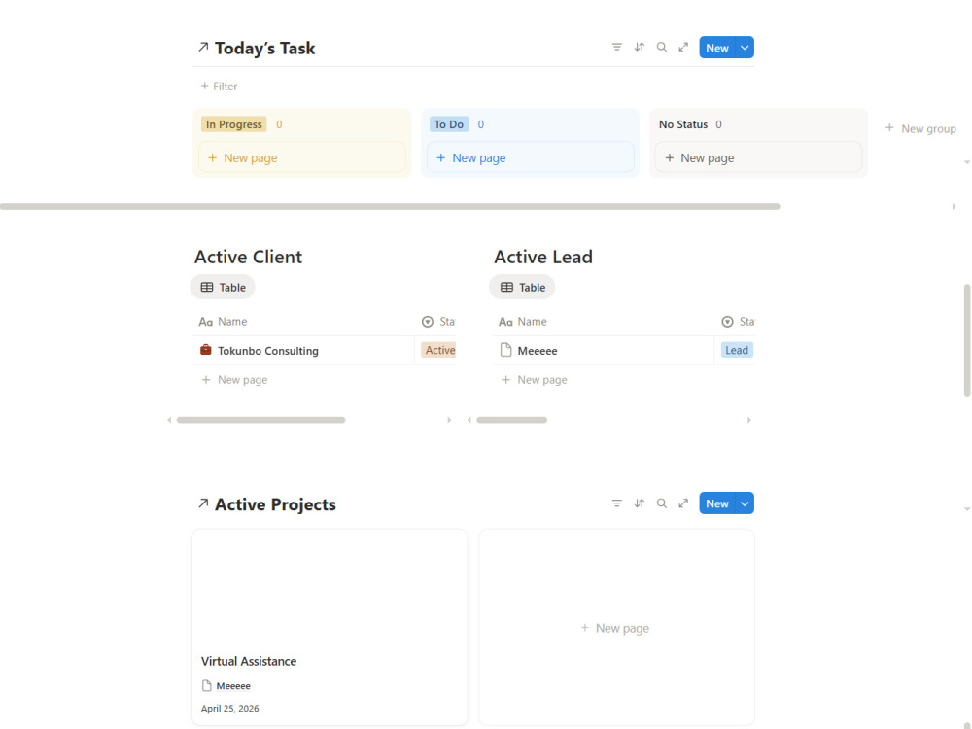The height and width of the screenshot is (729, 972).
Task: Add new page under To Do
Action: pyautogui.click(x=530, y=157)
